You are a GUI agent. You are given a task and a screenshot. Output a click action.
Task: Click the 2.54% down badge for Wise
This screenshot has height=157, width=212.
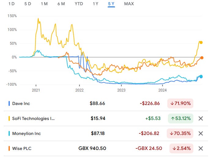pyautogui.click(x=181, y=148)
